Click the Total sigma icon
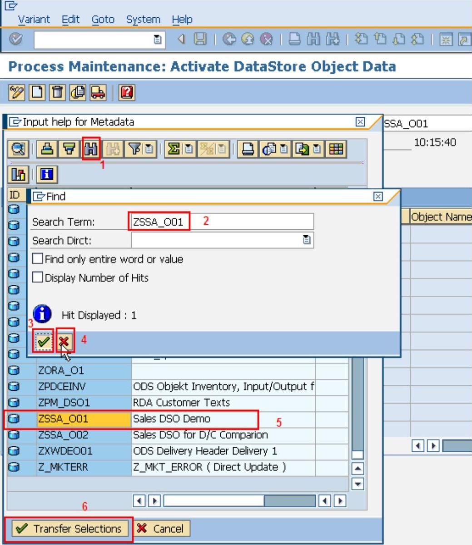This screenshot has height=545, width=472. tap(173, 149)
